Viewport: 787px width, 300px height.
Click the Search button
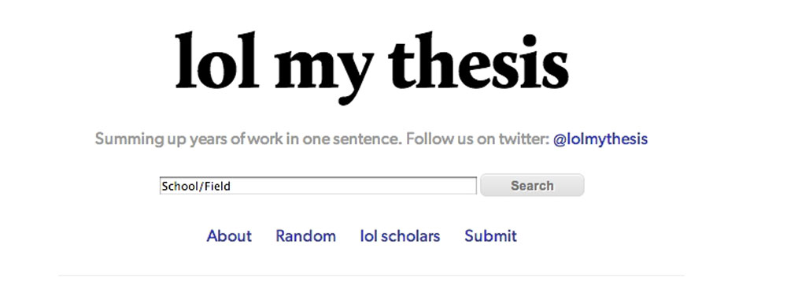pos(532,185)
